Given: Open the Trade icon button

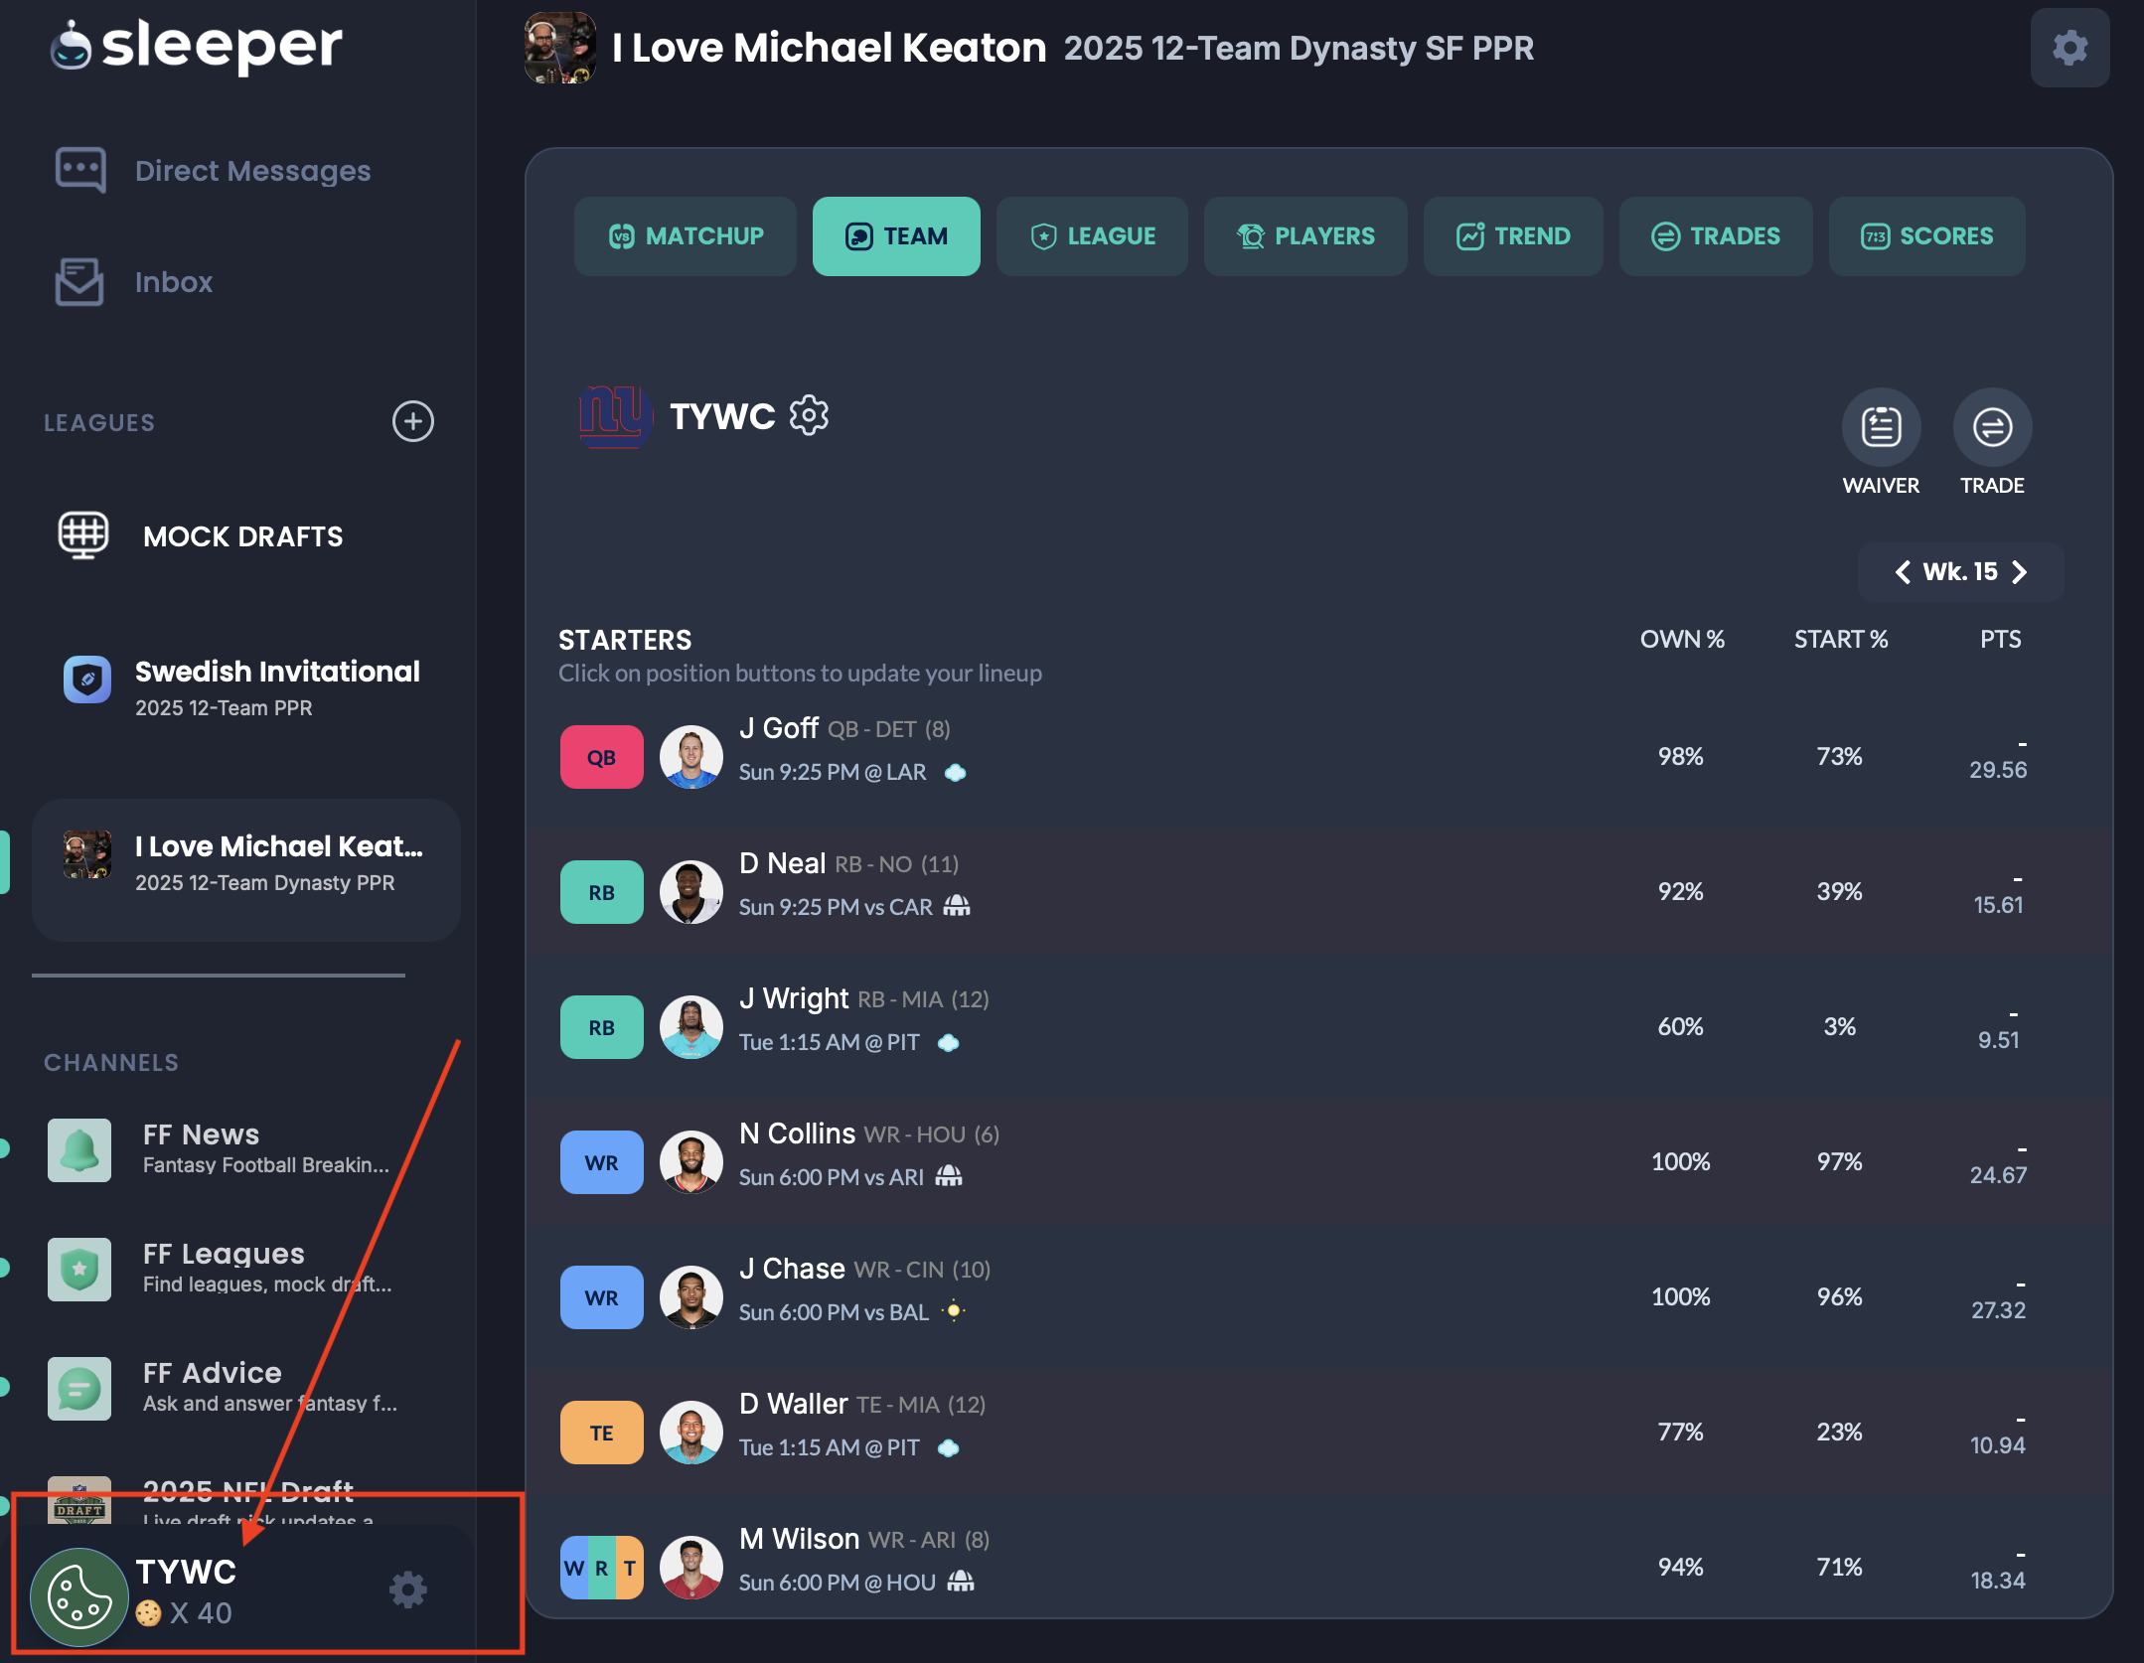Looking at the screenshot, I should click(x=1992, y=427).
